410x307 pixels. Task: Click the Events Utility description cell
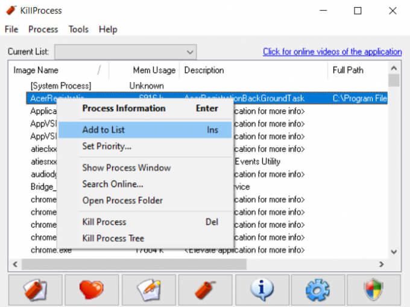tap(258, 162)
